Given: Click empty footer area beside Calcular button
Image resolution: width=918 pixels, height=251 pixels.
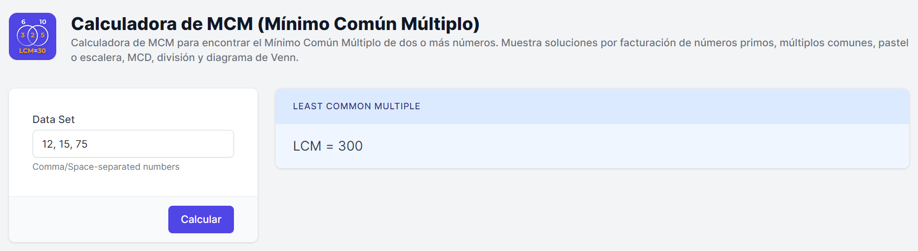Looking at the screenshot, I should (x=89, y=220).
